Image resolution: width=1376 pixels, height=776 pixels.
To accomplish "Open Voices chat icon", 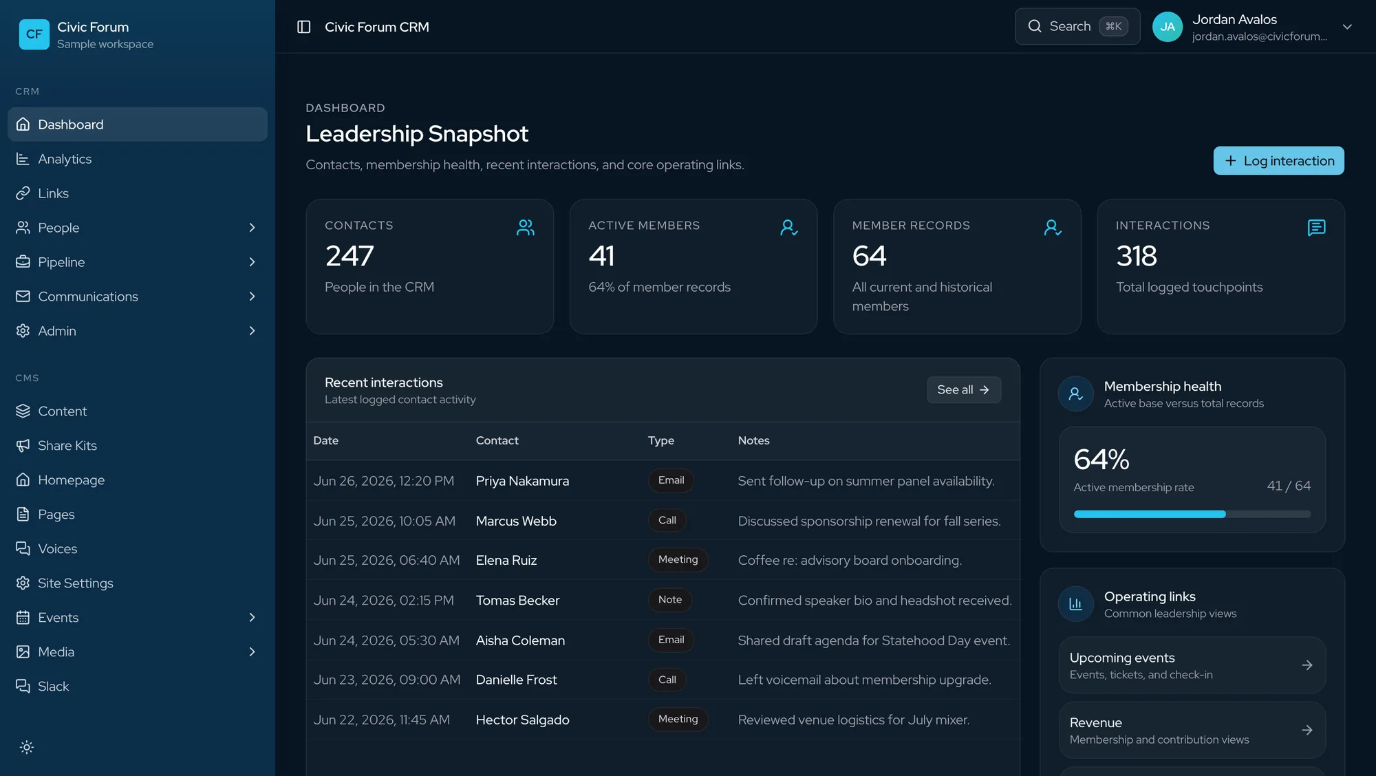I will [23, 549].
